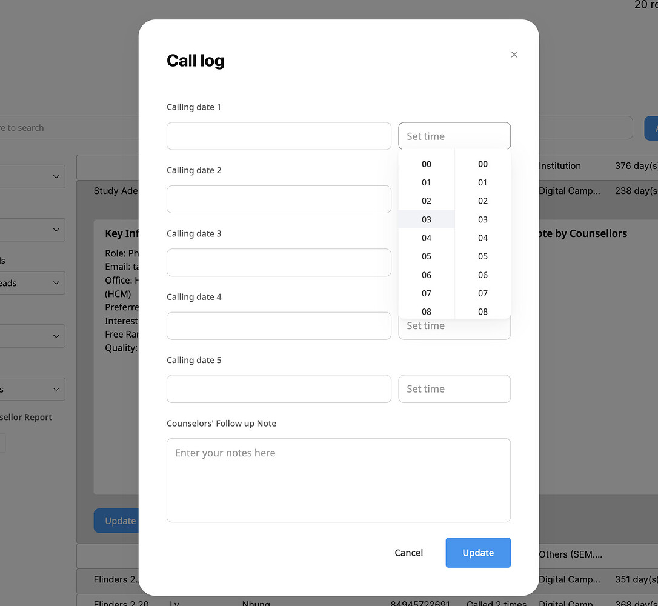Click the search field at top left
This screenshot has height=606, width=658.
36,128
